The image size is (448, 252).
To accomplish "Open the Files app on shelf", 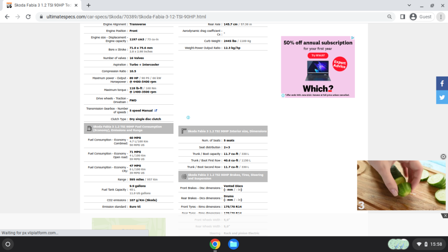I will [x=233, y=244].
